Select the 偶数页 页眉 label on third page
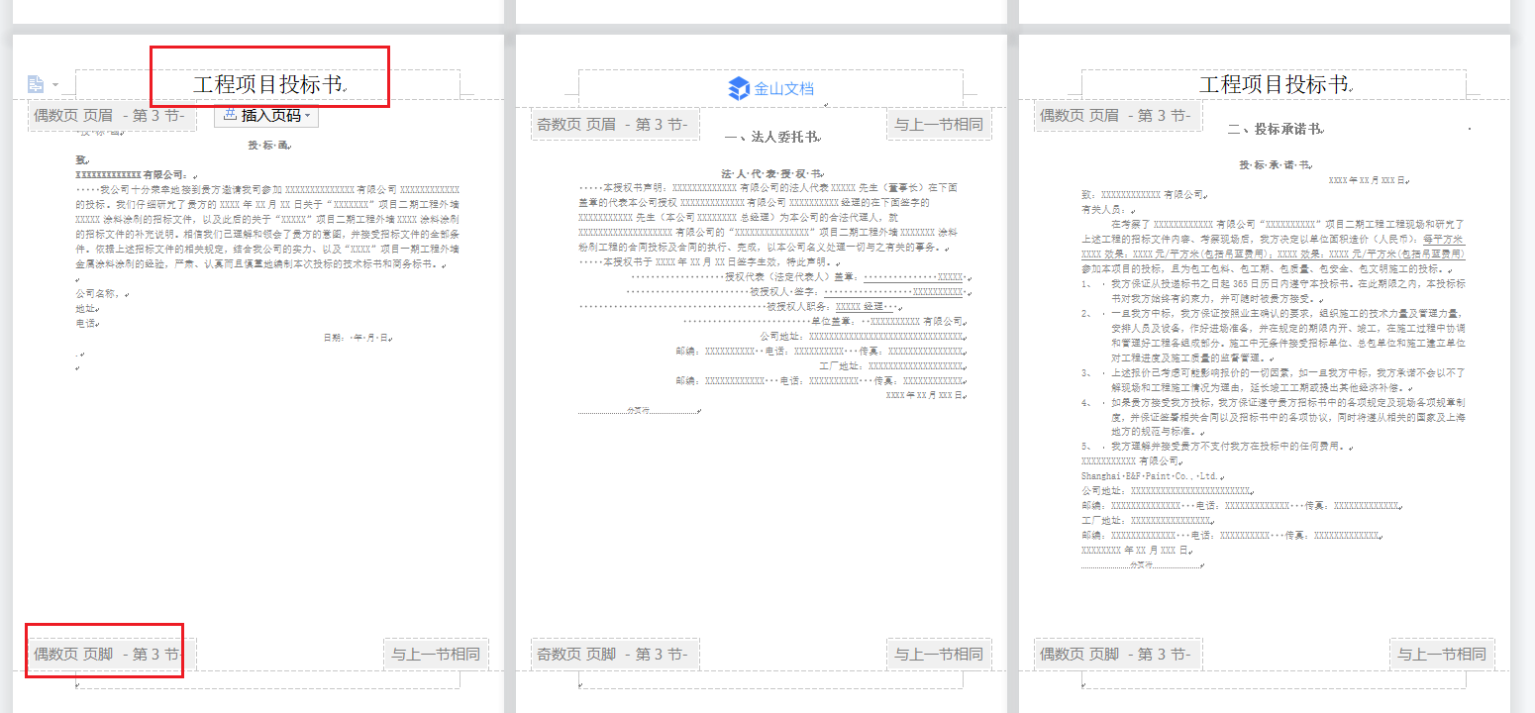The image size is (1535, 713). 1115,116
